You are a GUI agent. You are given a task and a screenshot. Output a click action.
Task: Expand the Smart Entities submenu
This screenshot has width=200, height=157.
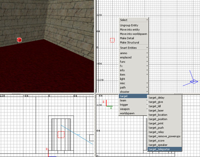click(134, 48)
